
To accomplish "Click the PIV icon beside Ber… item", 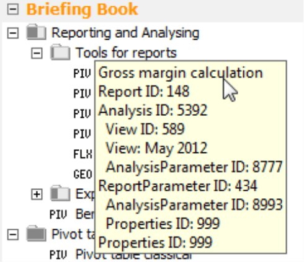I will [58, 214].
